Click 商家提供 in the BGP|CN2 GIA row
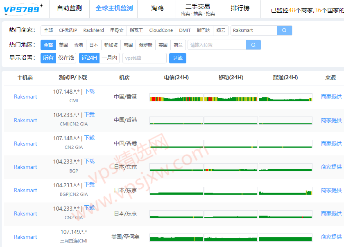Image resolution: width=344 pixels, height=247 pixels. tap(331, 190)
